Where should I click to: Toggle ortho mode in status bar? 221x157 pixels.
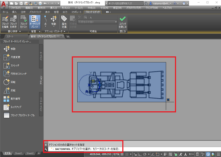pyautogui.click(x=140, y=154)
